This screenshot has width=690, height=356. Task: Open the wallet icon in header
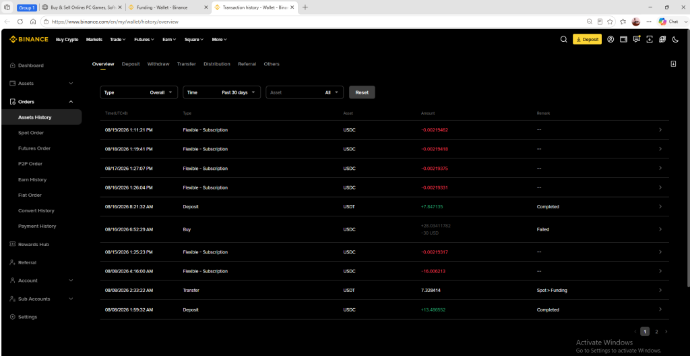[623, 39]
